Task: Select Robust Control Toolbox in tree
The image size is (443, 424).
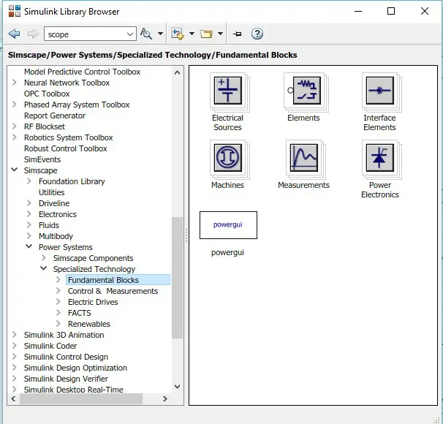Action: tap(65, 148)
